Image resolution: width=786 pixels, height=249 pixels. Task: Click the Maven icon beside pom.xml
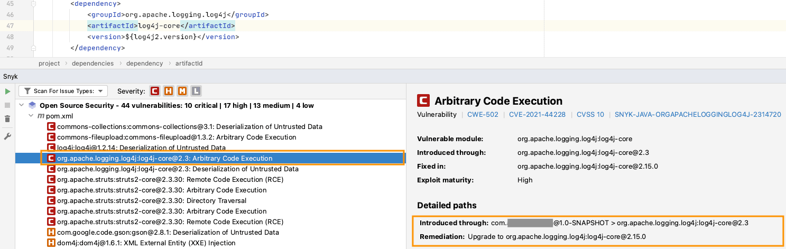(x=41, y=116)
